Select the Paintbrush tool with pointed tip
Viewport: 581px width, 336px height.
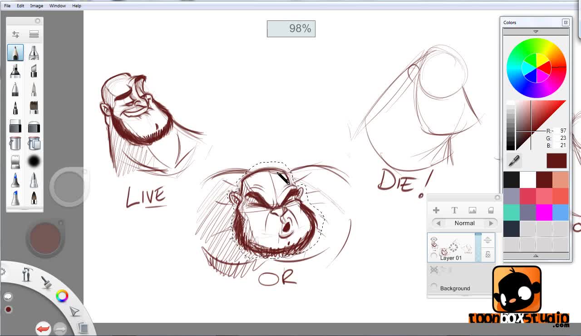(34, 89)
